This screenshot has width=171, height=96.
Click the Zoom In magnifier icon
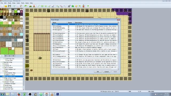pos(57,6)
